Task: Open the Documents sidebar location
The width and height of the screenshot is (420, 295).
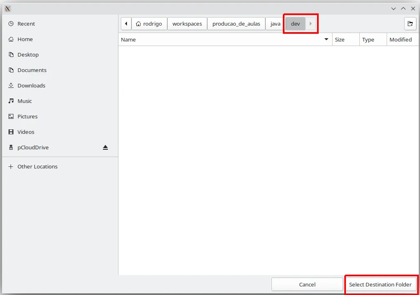Action: pyautogui.click(x=60, y=70)
